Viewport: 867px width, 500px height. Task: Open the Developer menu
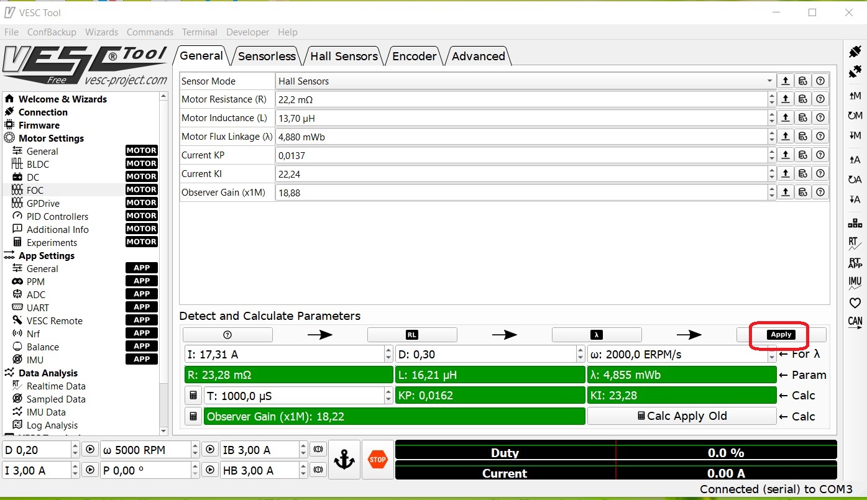[x=247, y=32]
